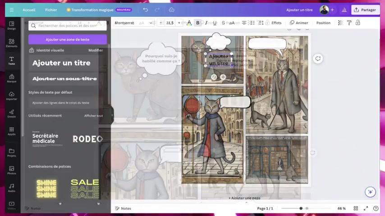Open Transformation magique menu

tap(99, 10)
